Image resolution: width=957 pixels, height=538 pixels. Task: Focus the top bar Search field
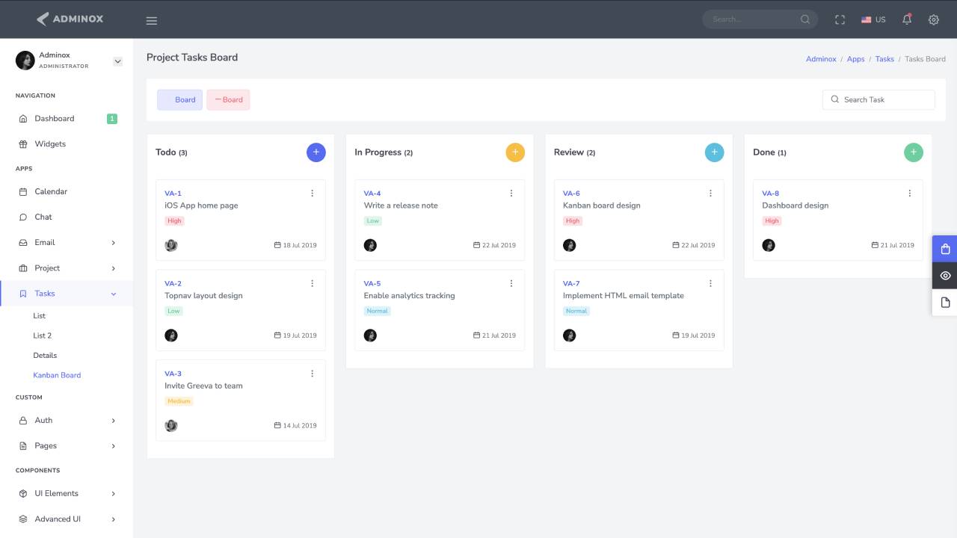(x=760, y=19)
